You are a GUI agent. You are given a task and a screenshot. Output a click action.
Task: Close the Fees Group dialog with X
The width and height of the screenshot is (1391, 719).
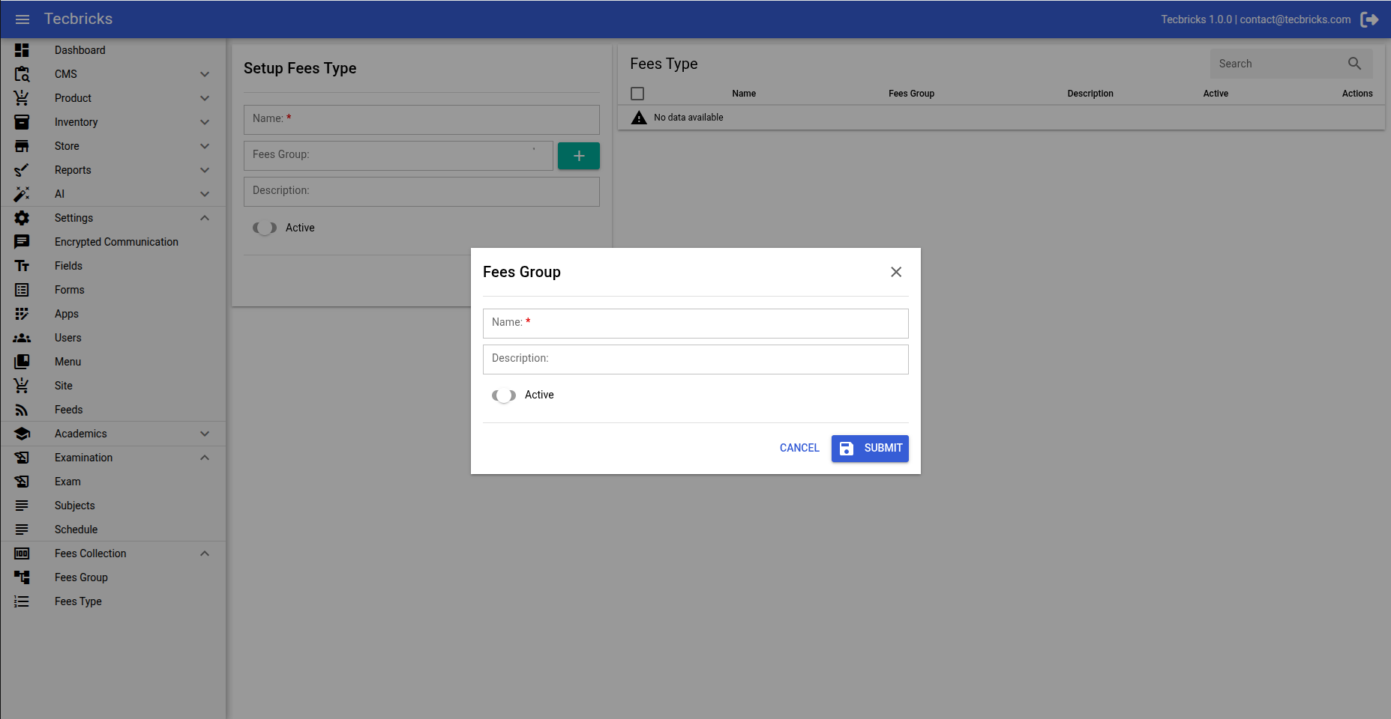point(896,272)
